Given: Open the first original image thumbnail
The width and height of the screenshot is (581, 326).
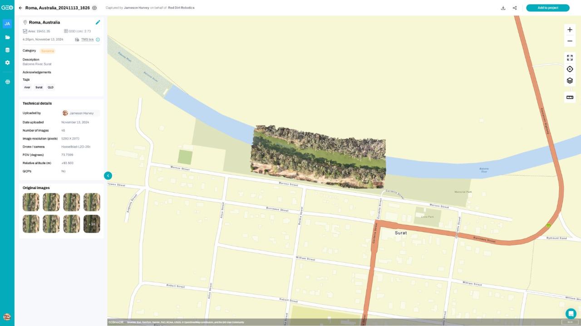Looking at the screenshot, I should point(31,202).
